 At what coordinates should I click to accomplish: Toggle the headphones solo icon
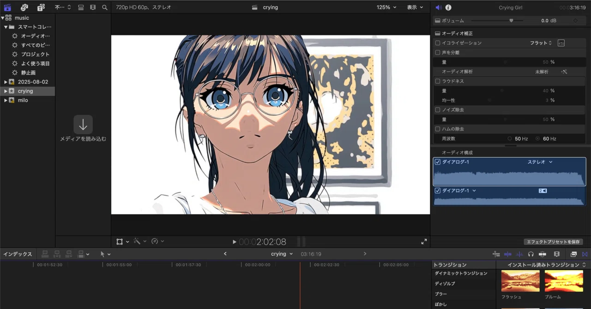tap(531, 254)
